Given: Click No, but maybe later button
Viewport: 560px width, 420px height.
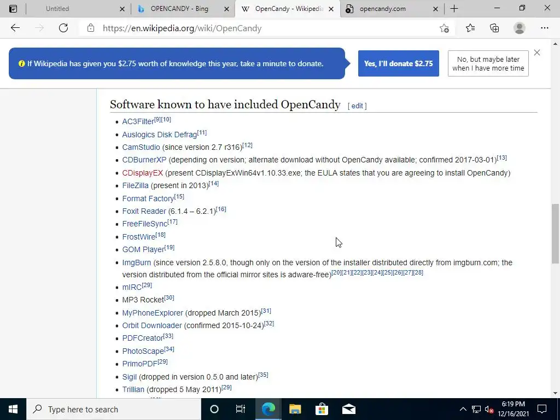Looking at the screenshot, I should [x=488, y=63].
